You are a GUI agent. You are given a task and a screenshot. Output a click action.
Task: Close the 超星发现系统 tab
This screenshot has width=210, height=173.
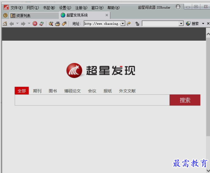point(107,15)
